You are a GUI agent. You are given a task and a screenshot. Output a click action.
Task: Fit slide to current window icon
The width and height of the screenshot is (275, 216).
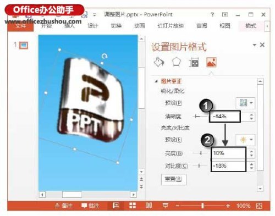(259, 206)
